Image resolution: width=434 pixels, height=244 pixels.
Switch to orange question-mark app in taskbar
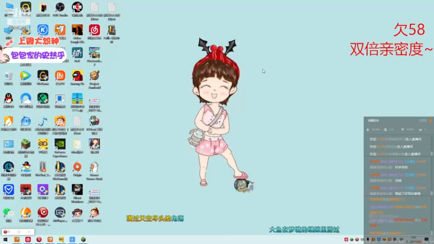click(x=17, y=240)
